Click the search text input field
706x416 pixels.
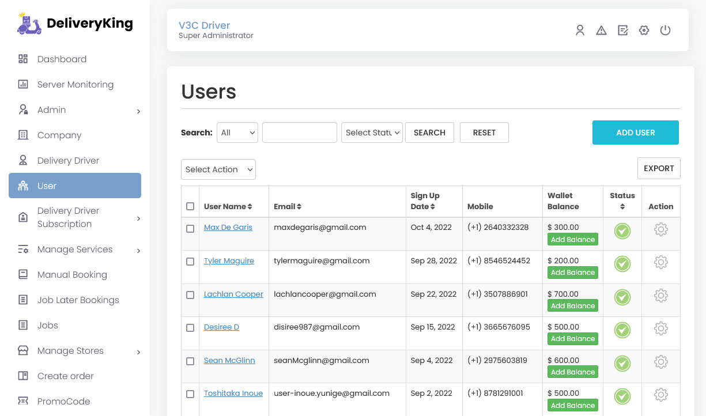click(299, 133)
